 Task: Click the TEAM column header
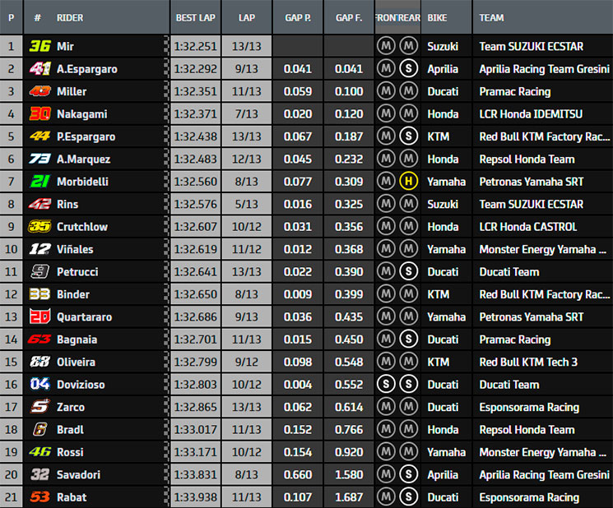[542, 18]
